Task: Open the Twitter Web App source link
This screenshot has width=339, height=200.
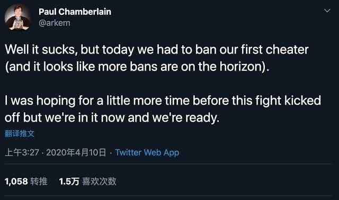Action: pyautogui.click(x=147, y=152)
